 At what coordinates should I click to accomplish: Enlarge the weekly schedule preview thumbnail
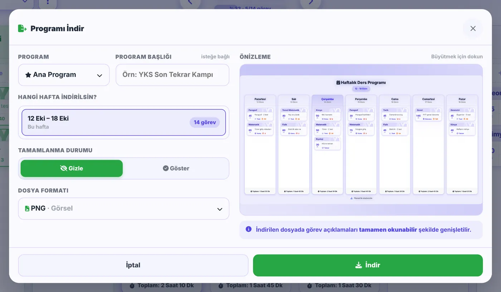(x=361, y=140)
